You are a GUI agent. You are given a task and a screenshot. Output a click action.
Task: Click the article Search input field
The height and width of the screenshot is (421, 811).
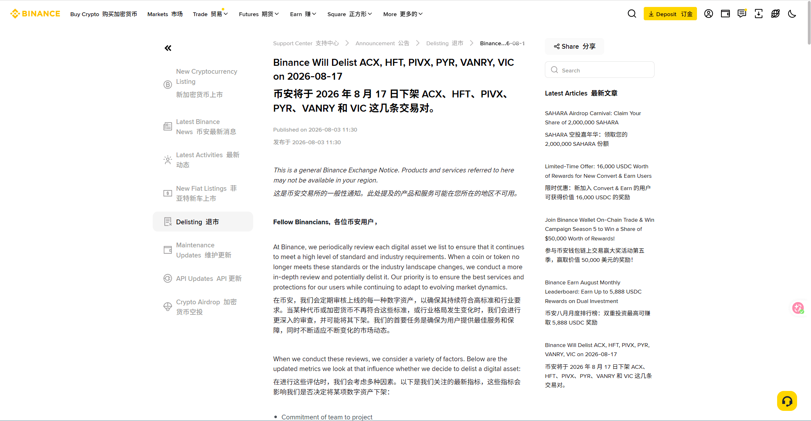tap(599, 70)
